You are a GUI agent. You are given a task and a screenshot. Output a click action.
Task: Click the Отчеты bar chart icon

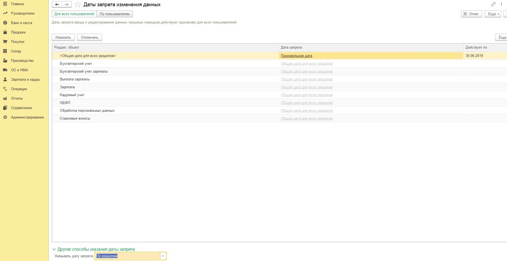[5, 98]
